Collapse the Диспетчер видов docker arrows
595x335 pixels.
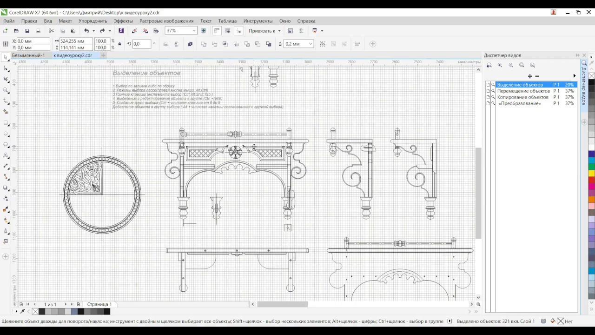pyautogui.click(x=578, y=55)
